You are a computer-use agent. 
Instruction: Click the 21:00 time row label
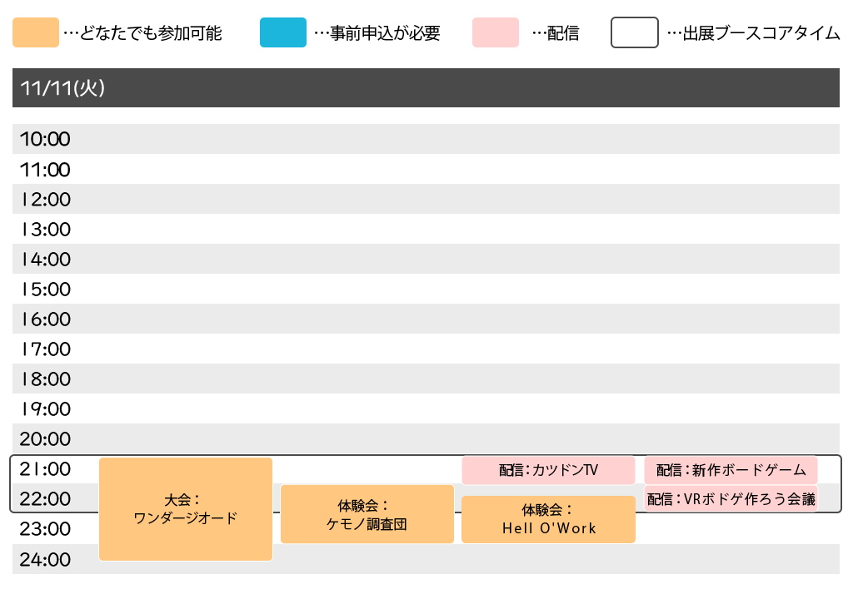click(x=45, y=469)
